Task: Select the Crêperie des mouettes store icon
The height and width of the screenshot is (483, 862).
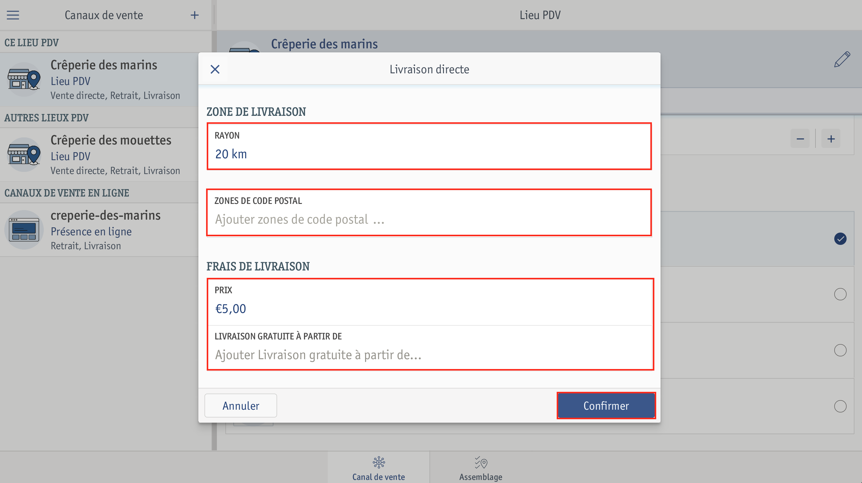Action: [24, 155]
